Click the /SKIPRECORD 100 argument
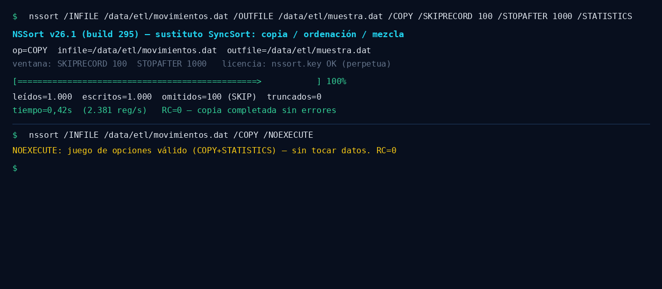The height and width of the screenshot is (289, 662). [x=455, y=17]
